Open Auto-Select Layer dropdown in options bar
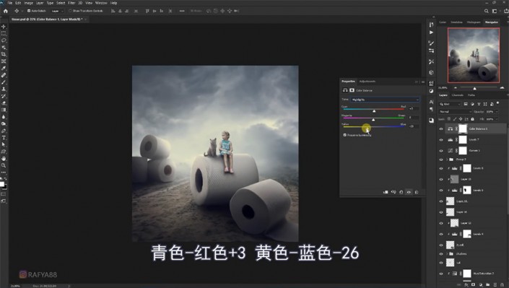Viewport: 509px width, 288px height. (57, 11)
